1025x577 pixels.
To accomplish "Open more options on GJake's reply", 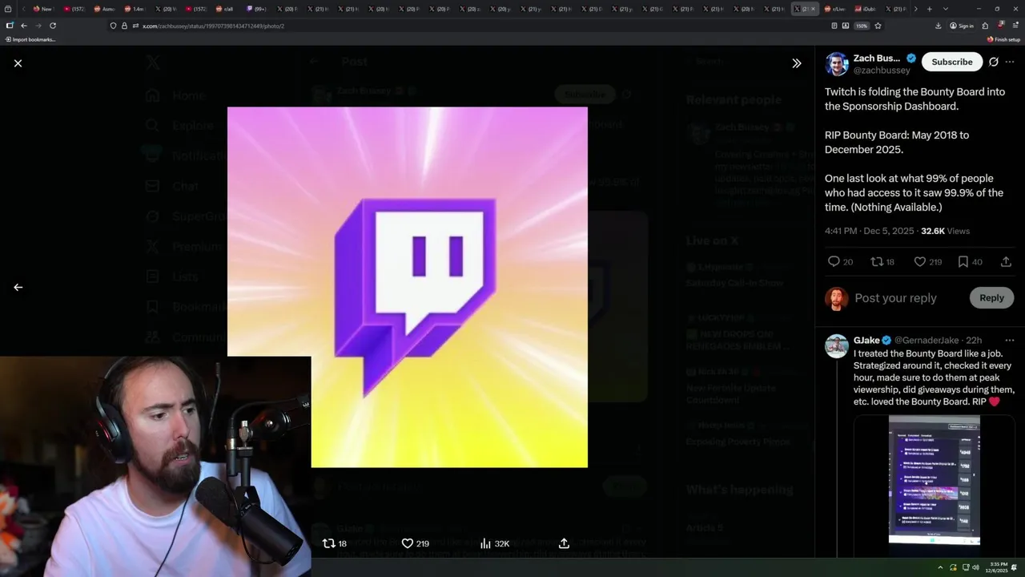I will coord(1010,341).
